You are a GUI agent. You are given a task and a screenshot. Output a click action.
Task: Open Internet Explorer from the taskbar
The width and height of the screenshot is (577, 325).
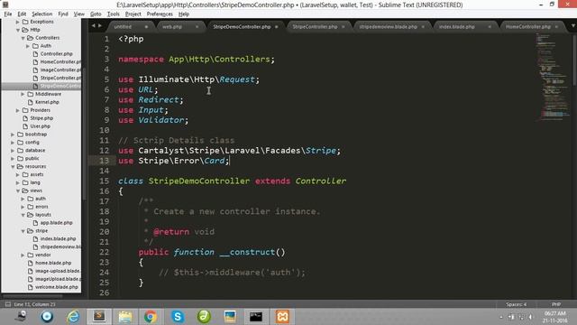click(73, 317)
